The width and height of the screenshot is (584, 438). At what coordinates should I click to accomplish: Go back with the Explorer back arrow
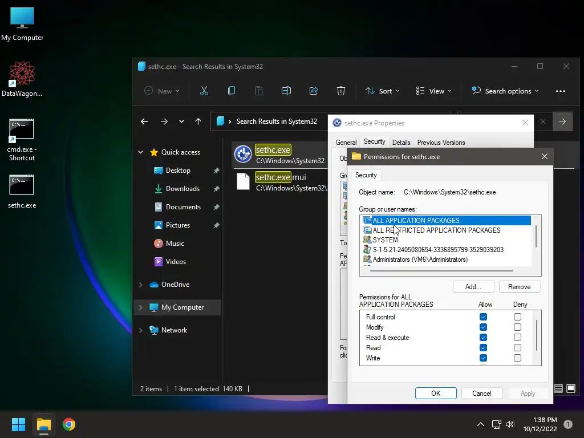tap(144, 121)
